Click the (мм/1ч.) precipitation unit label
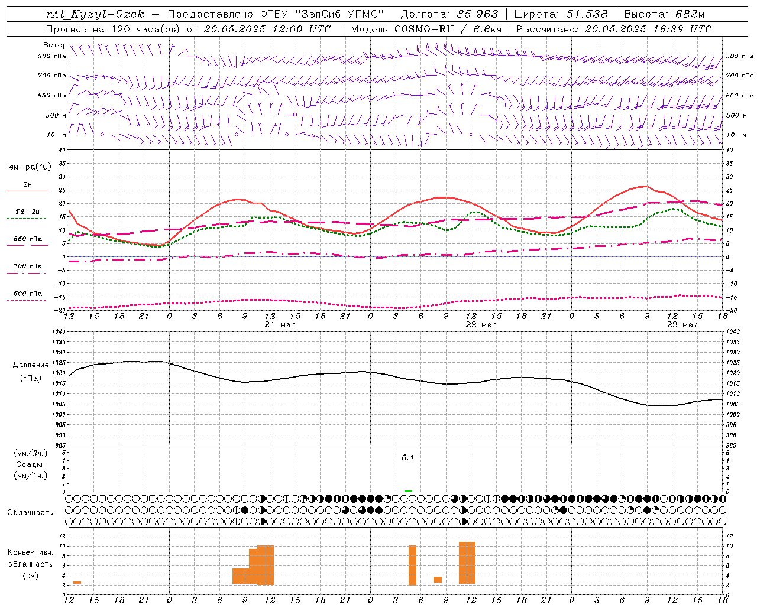 click(31, 476)
